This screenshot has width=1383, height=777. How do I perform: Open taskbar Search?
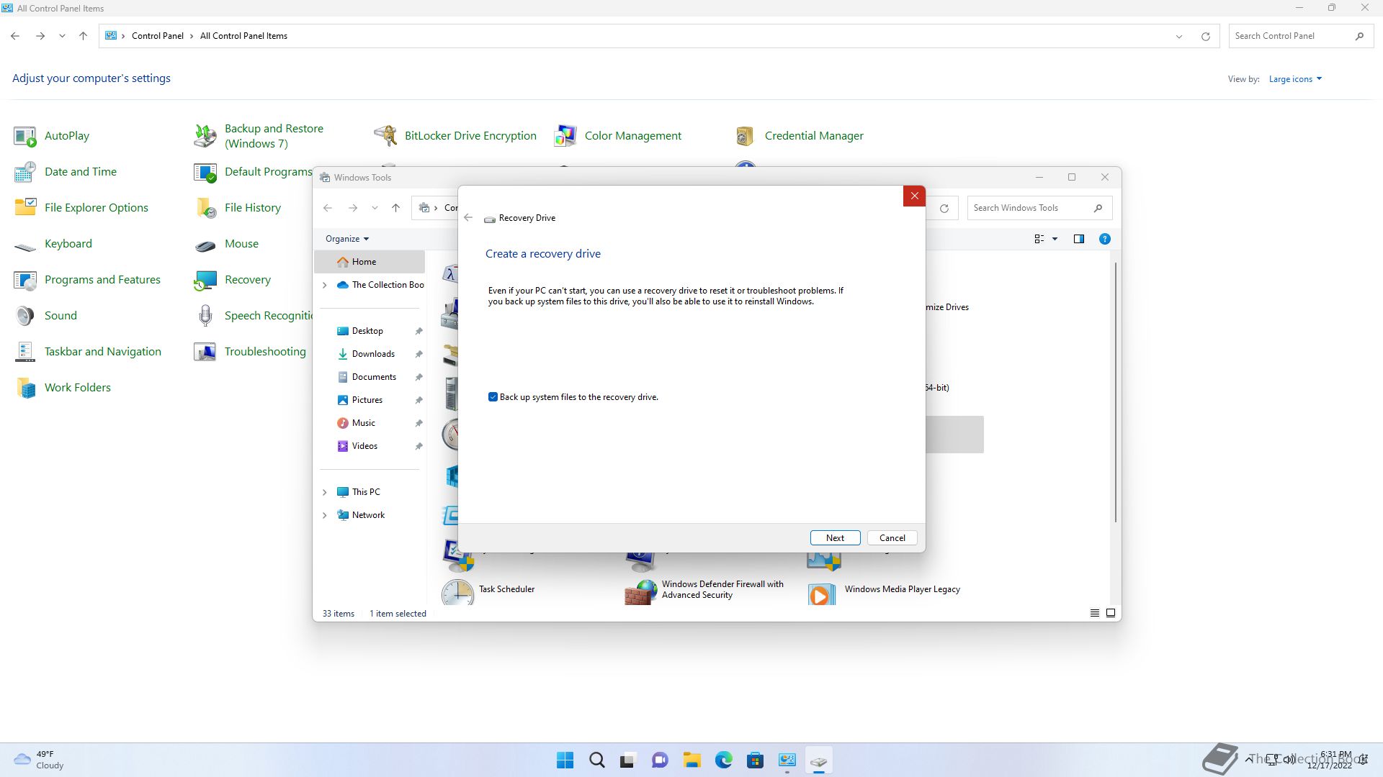(x=596, y=760)
